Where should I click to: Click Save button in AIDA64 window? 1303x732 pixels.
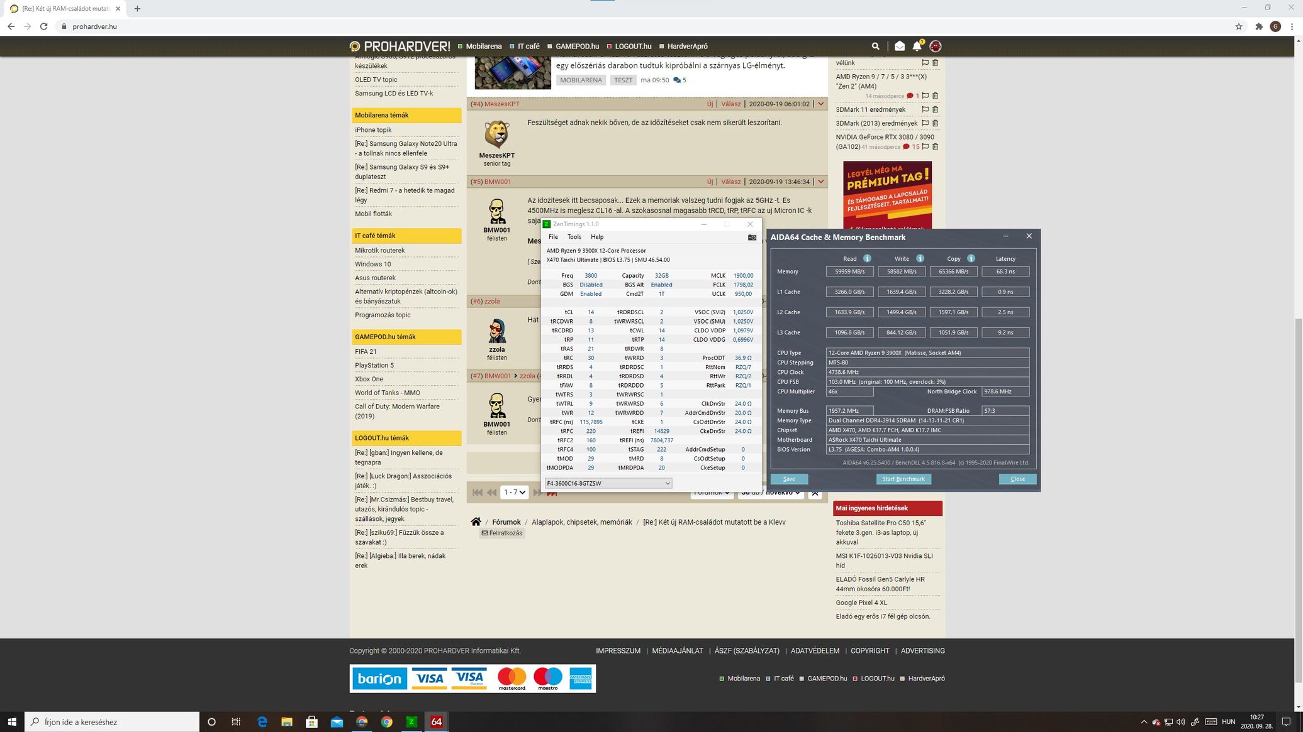pyautogui.click(x=789, y=479)
